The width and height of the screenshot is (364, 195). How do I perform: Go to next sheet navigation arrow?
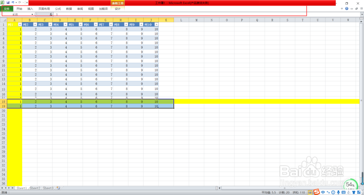click(x=9, y=188)
